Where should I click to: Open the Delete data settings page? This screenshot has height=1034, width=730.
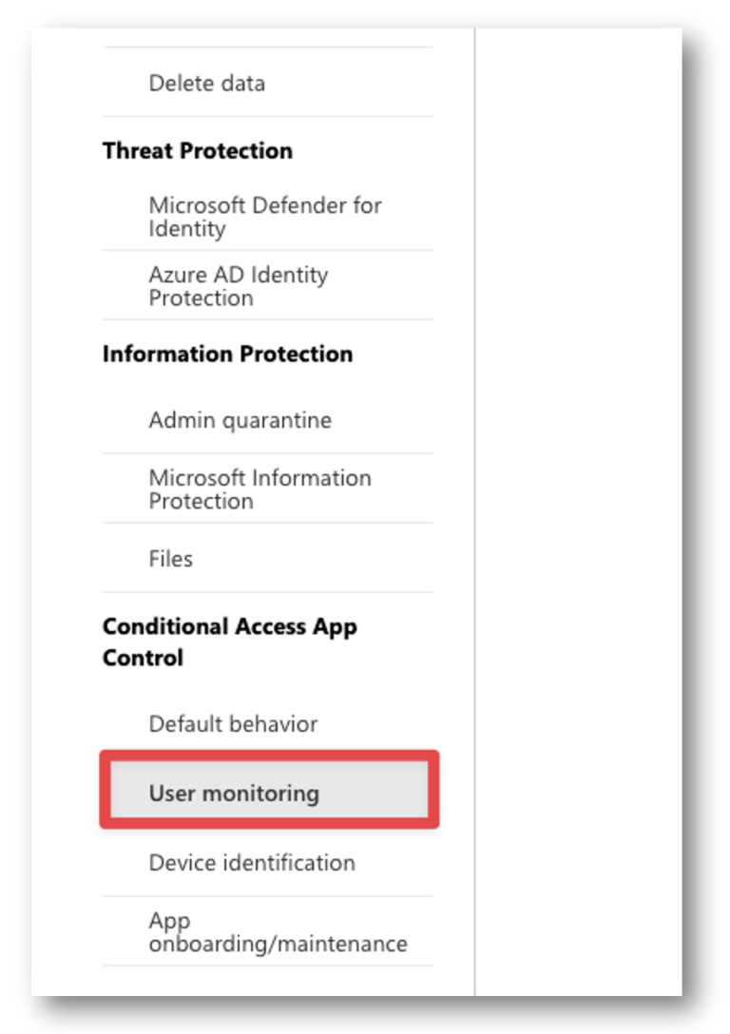coord(268,83)
